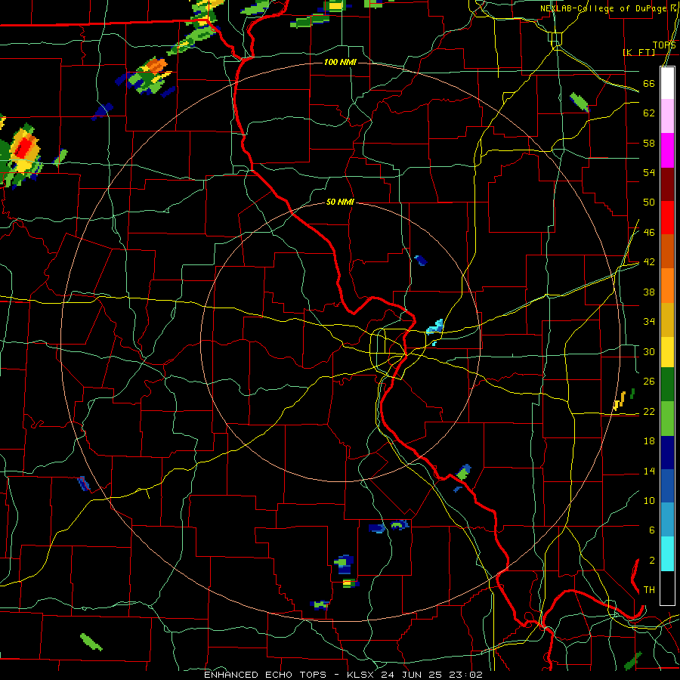This screenshot has width=680, height=680.
Task: Select the light green legend swatch
Action: click(667, 419)
